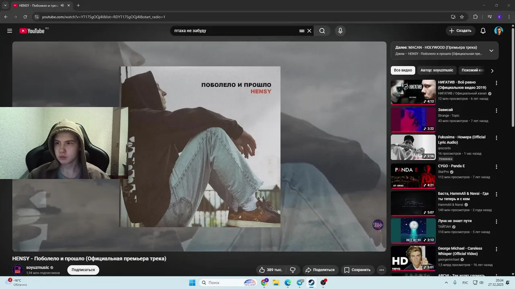Screen dimensions: 515x289
Task: Select the Автор: soyuzmusic chip
Action: (x=437, y=70)
